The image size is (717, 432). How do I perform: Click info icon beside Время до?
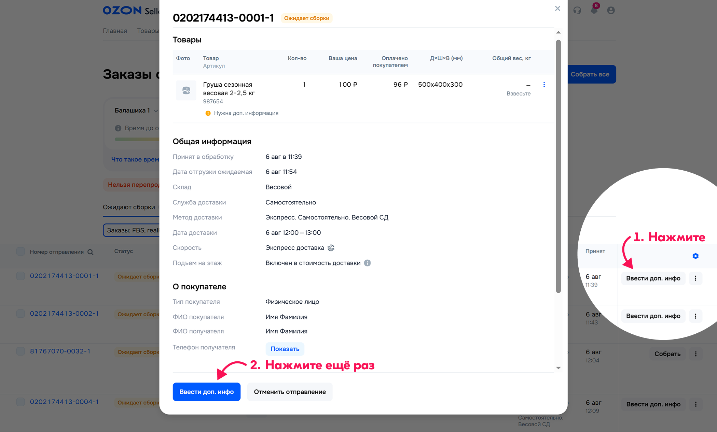(x=118, y=128)
